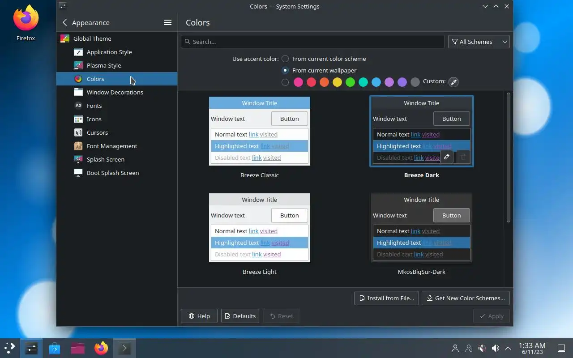Select the radio button before the accent swatches
The image size is (573, 358).
pos(285,82)
